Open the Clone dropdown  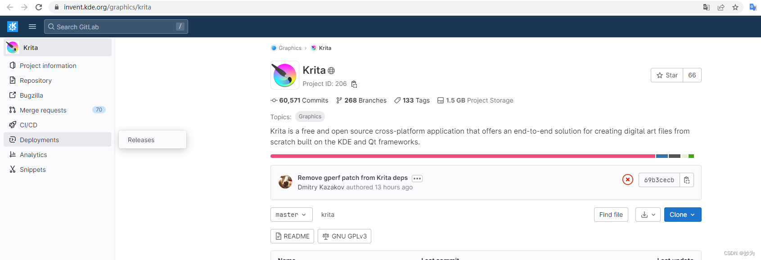pos(683,215)
